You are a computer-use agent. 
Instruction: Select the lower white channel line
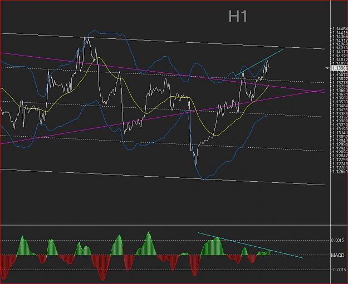(x=162, y=177)
